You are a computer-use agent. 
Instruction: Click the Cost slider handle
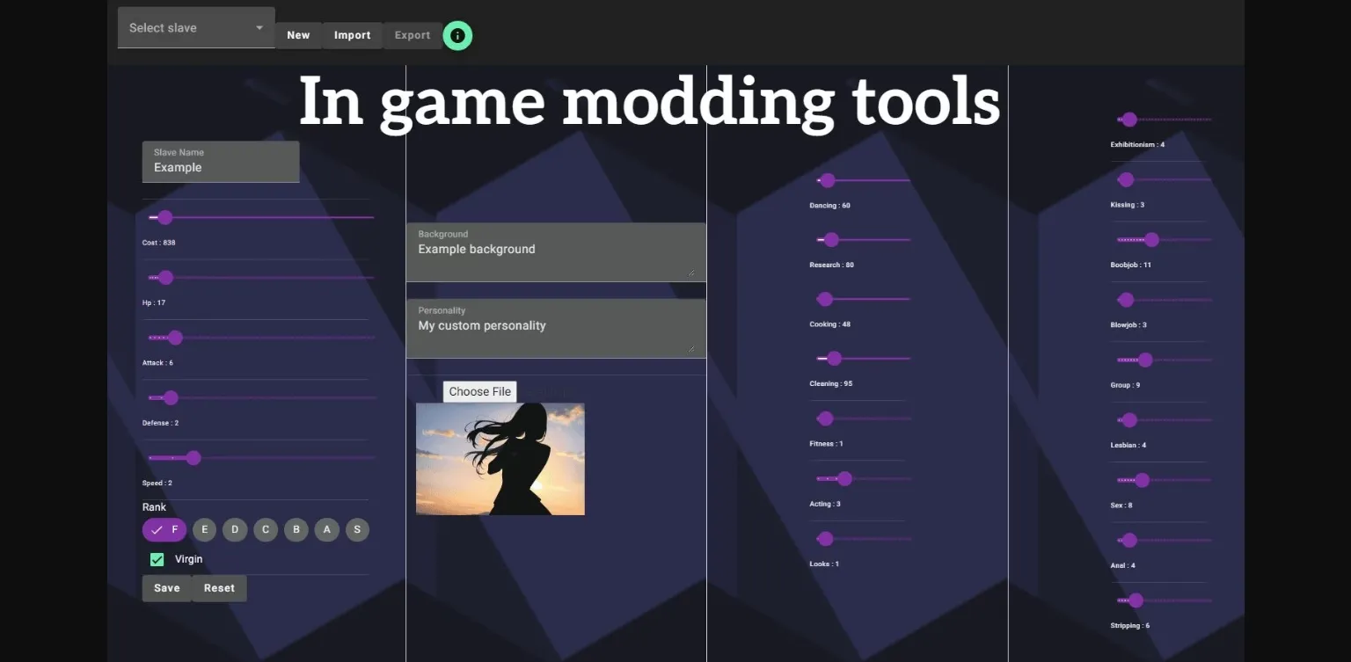pos(164,217)
